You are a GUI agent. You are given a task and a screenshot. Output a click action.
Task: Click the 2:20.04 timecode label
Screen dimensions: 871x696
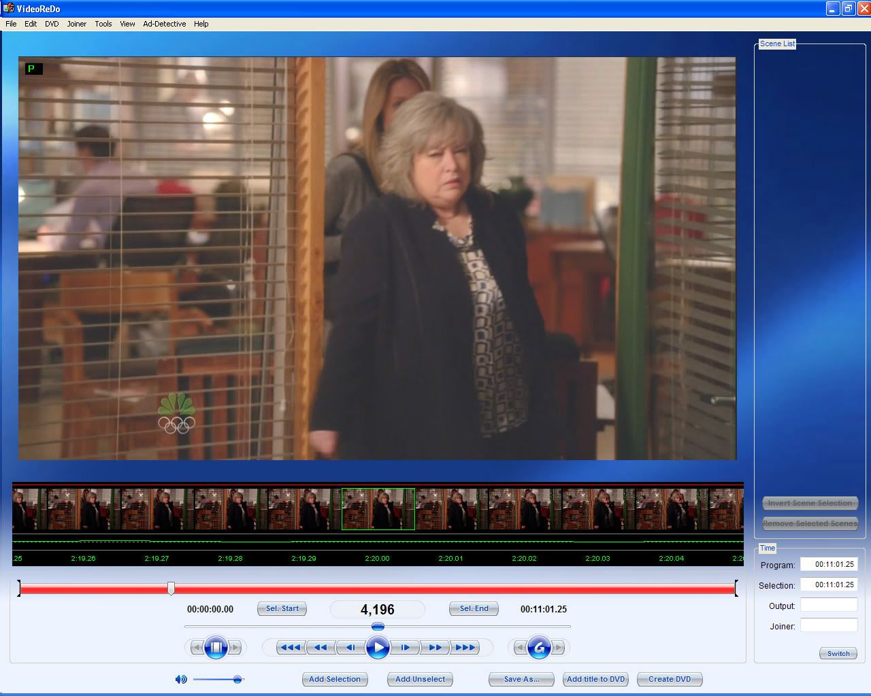coord(671,559)
